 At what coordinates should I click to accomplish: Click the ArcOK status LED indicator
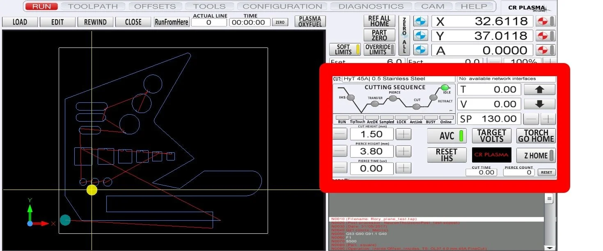372,118
